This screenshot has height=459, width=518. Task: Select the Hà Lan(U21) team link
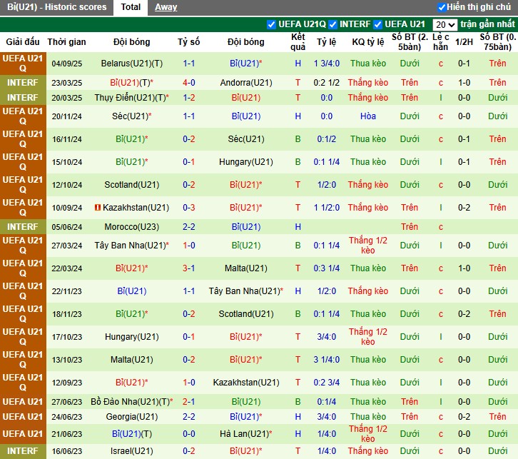(x=243, y=434)
